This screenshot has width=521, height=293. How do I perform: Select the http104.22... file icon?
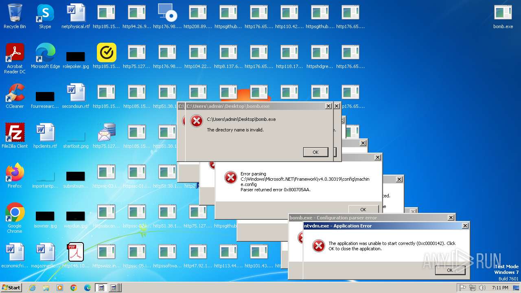(198, 56)
